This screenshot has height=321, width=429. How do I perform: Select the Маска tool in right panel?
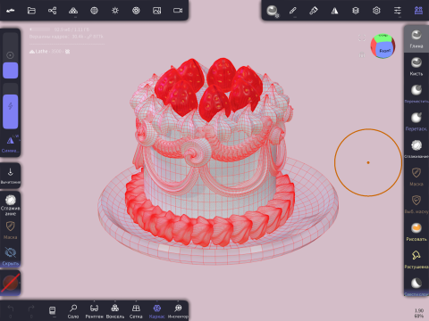coord(416,177)
